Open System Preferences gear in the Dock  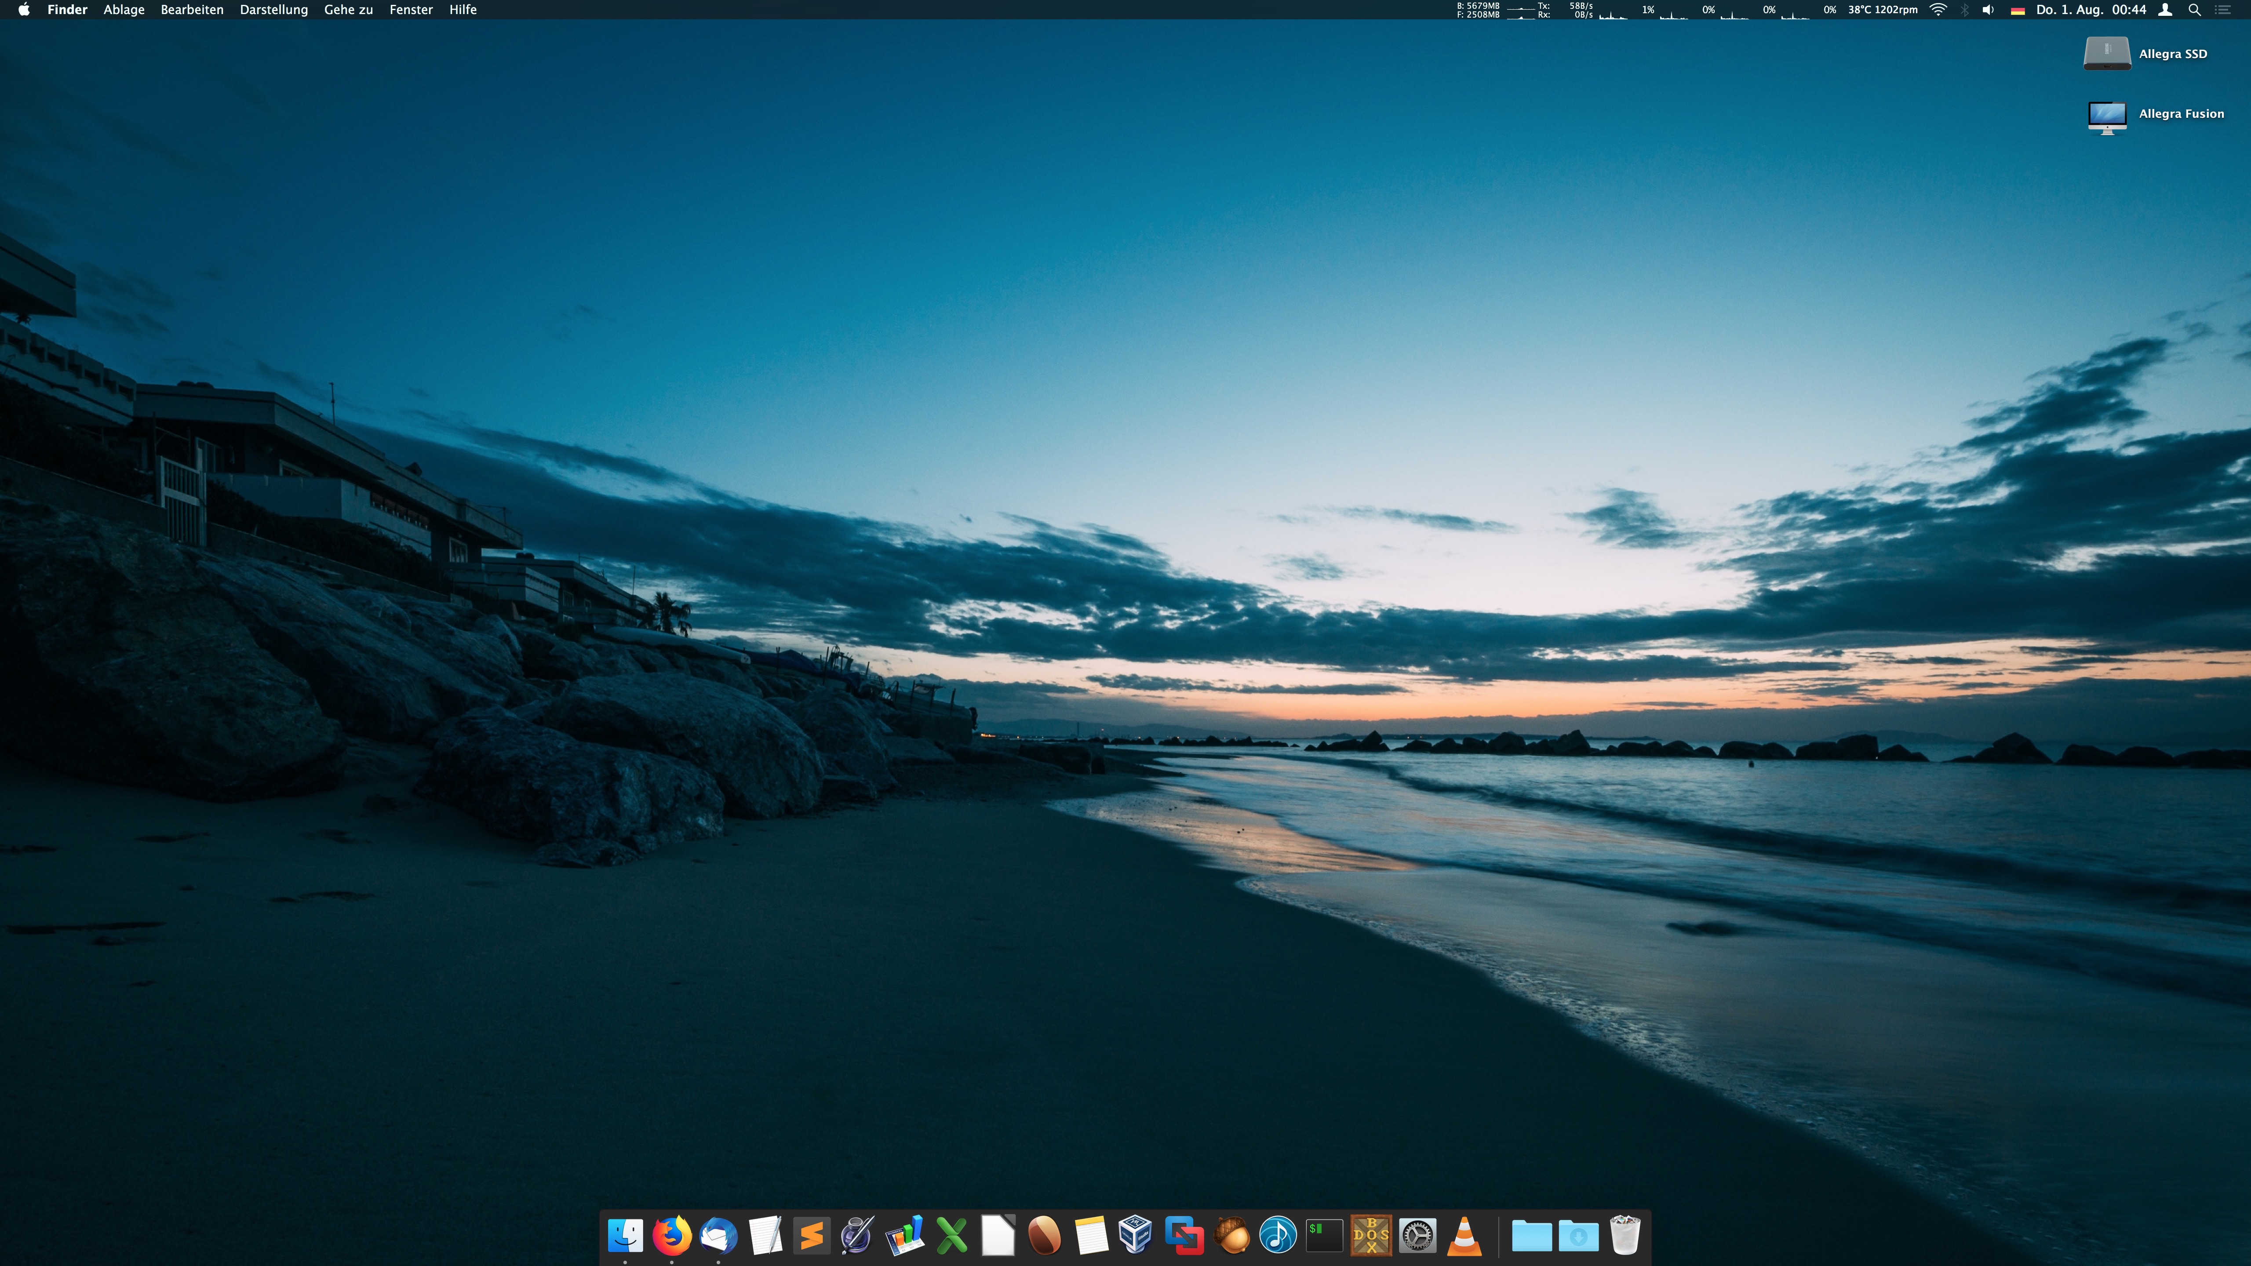[1417, 1235]
